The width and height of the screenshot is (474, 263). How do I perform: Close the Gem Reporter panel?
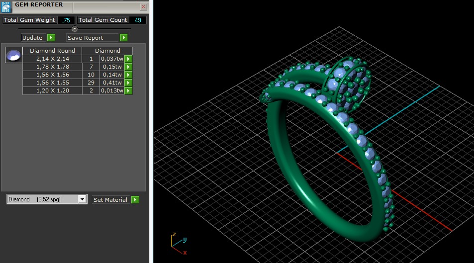point(144,6)
